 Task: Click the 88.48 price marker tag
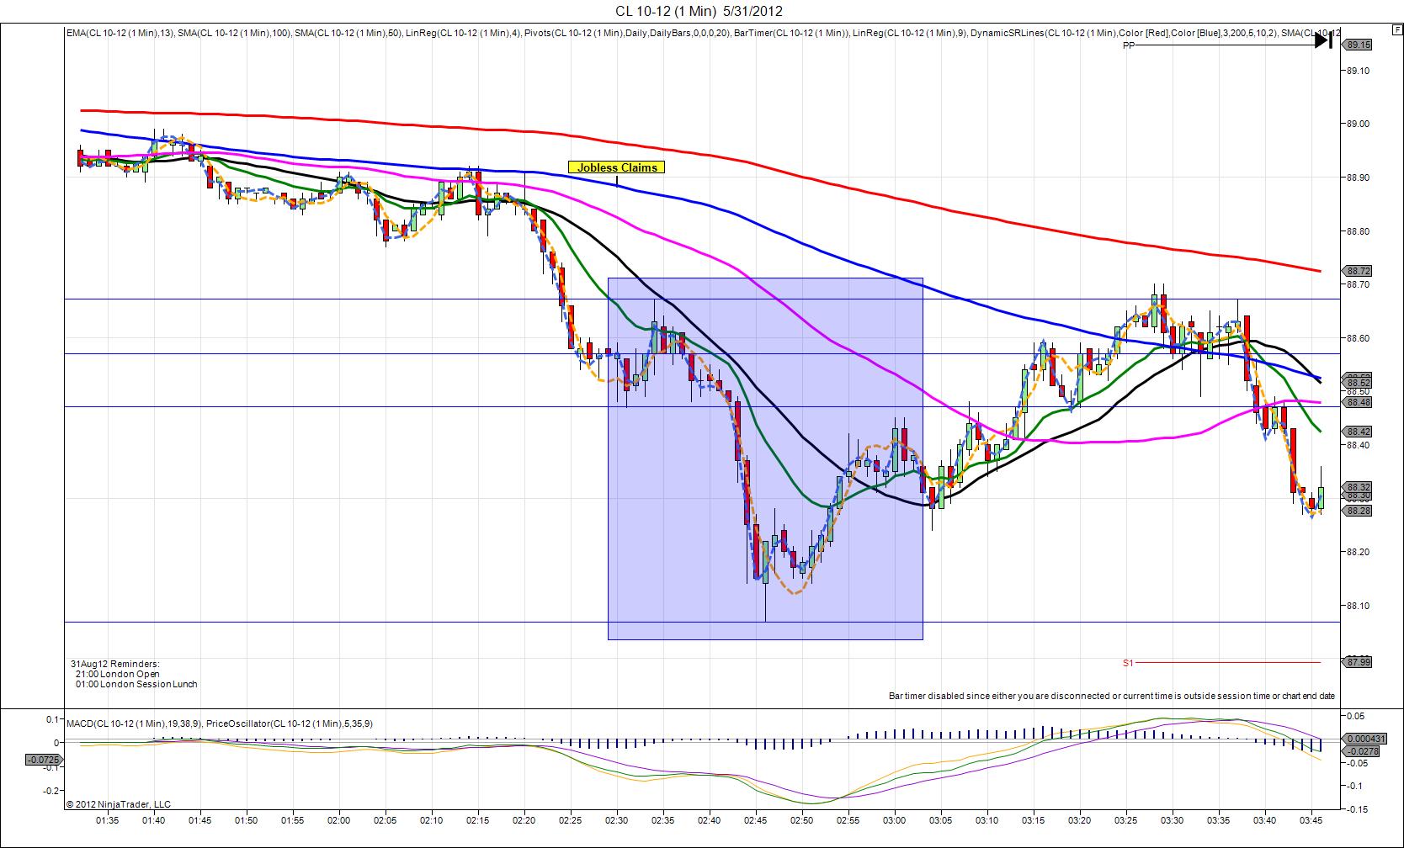pos(1358,402)
